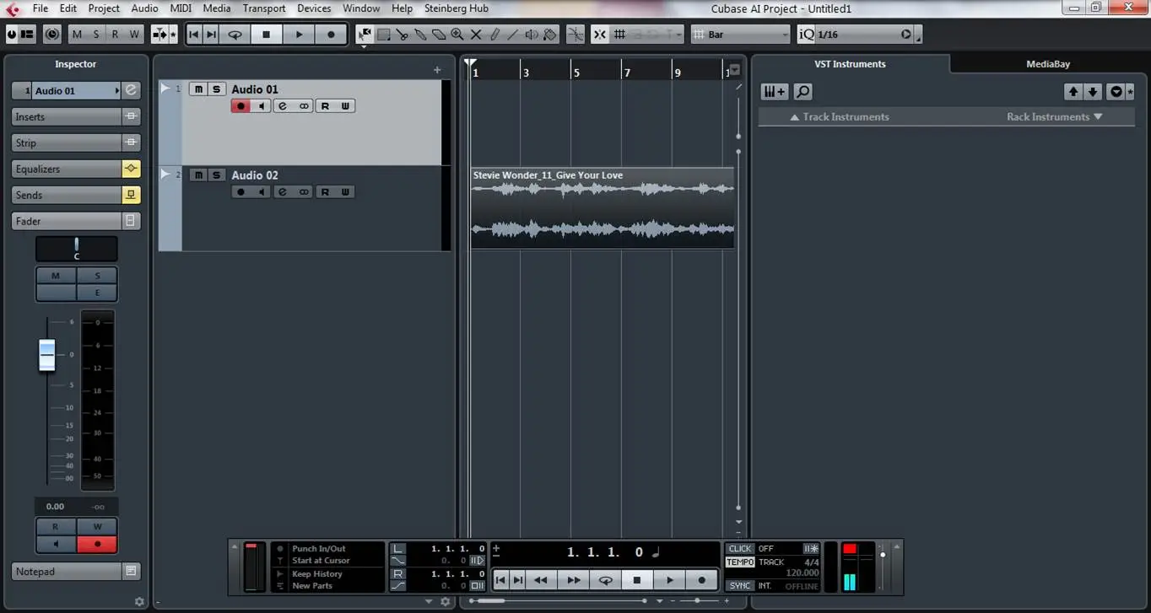Select the Play speaker tool
The height and width of the screenshot is (613, 1151).
[x=532, y=35]
